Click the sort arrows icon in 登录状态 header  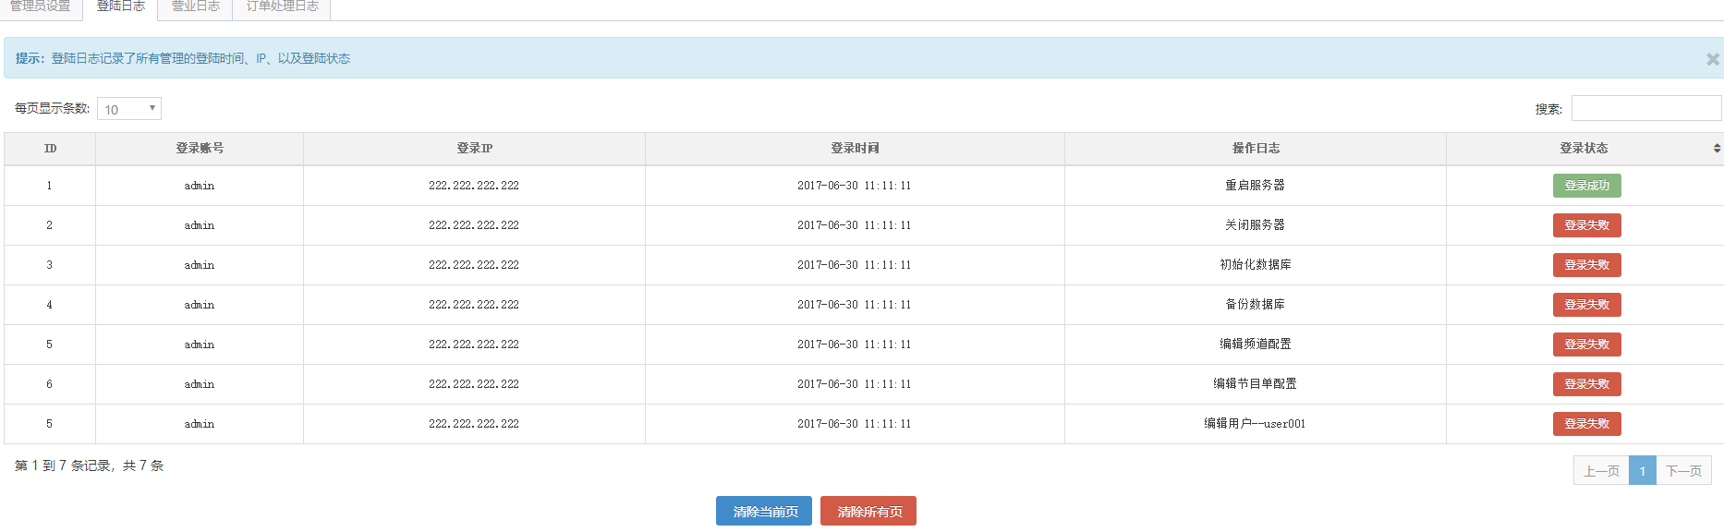pyautogui.click(x=1717, y=149)
